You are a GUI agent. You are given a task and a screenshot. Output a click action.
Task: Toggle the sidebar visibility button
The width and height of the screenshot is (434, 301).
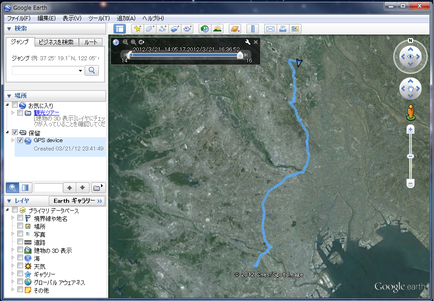pos(120,29)
